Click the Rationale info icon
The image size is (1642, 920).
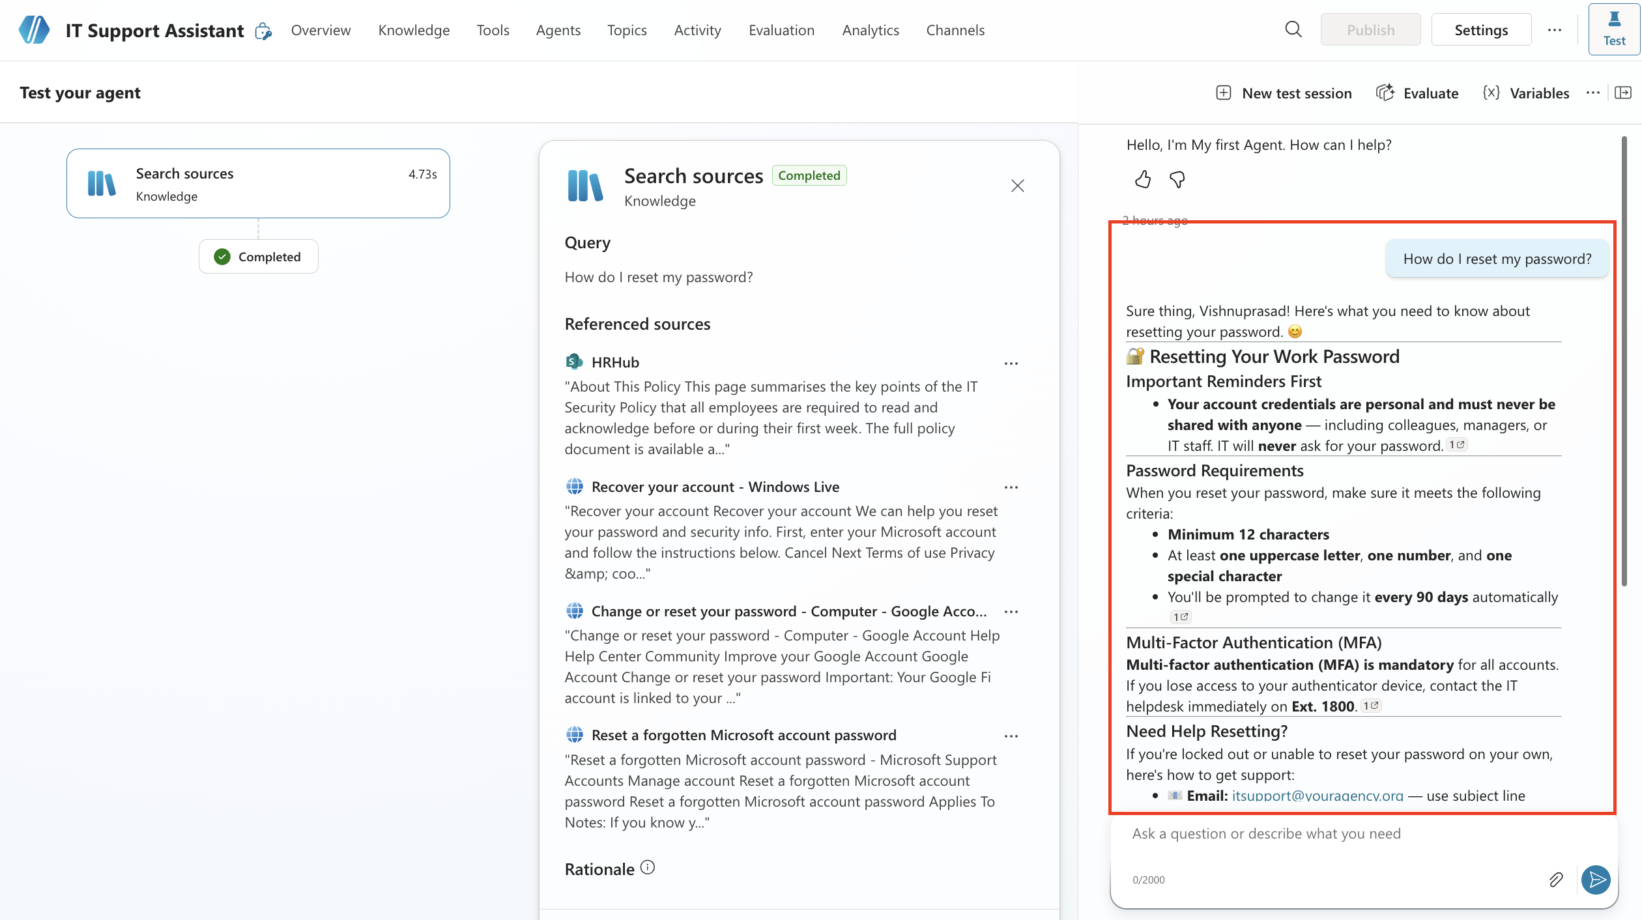click(x=648, y=867)
